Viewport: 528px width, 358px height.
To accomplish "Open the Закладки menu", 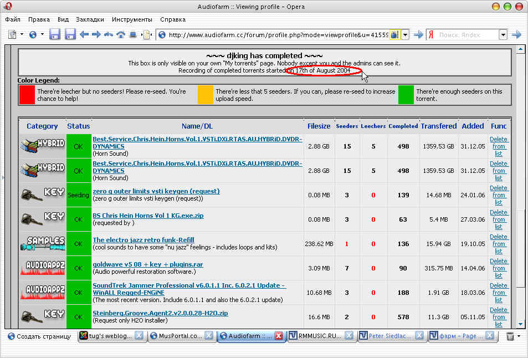I will [90, 19].
